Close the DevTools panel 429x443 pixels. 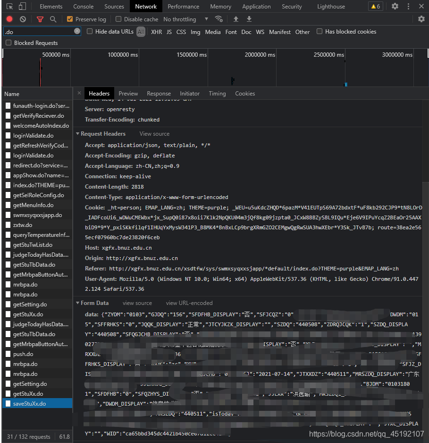tap(421, 6)
